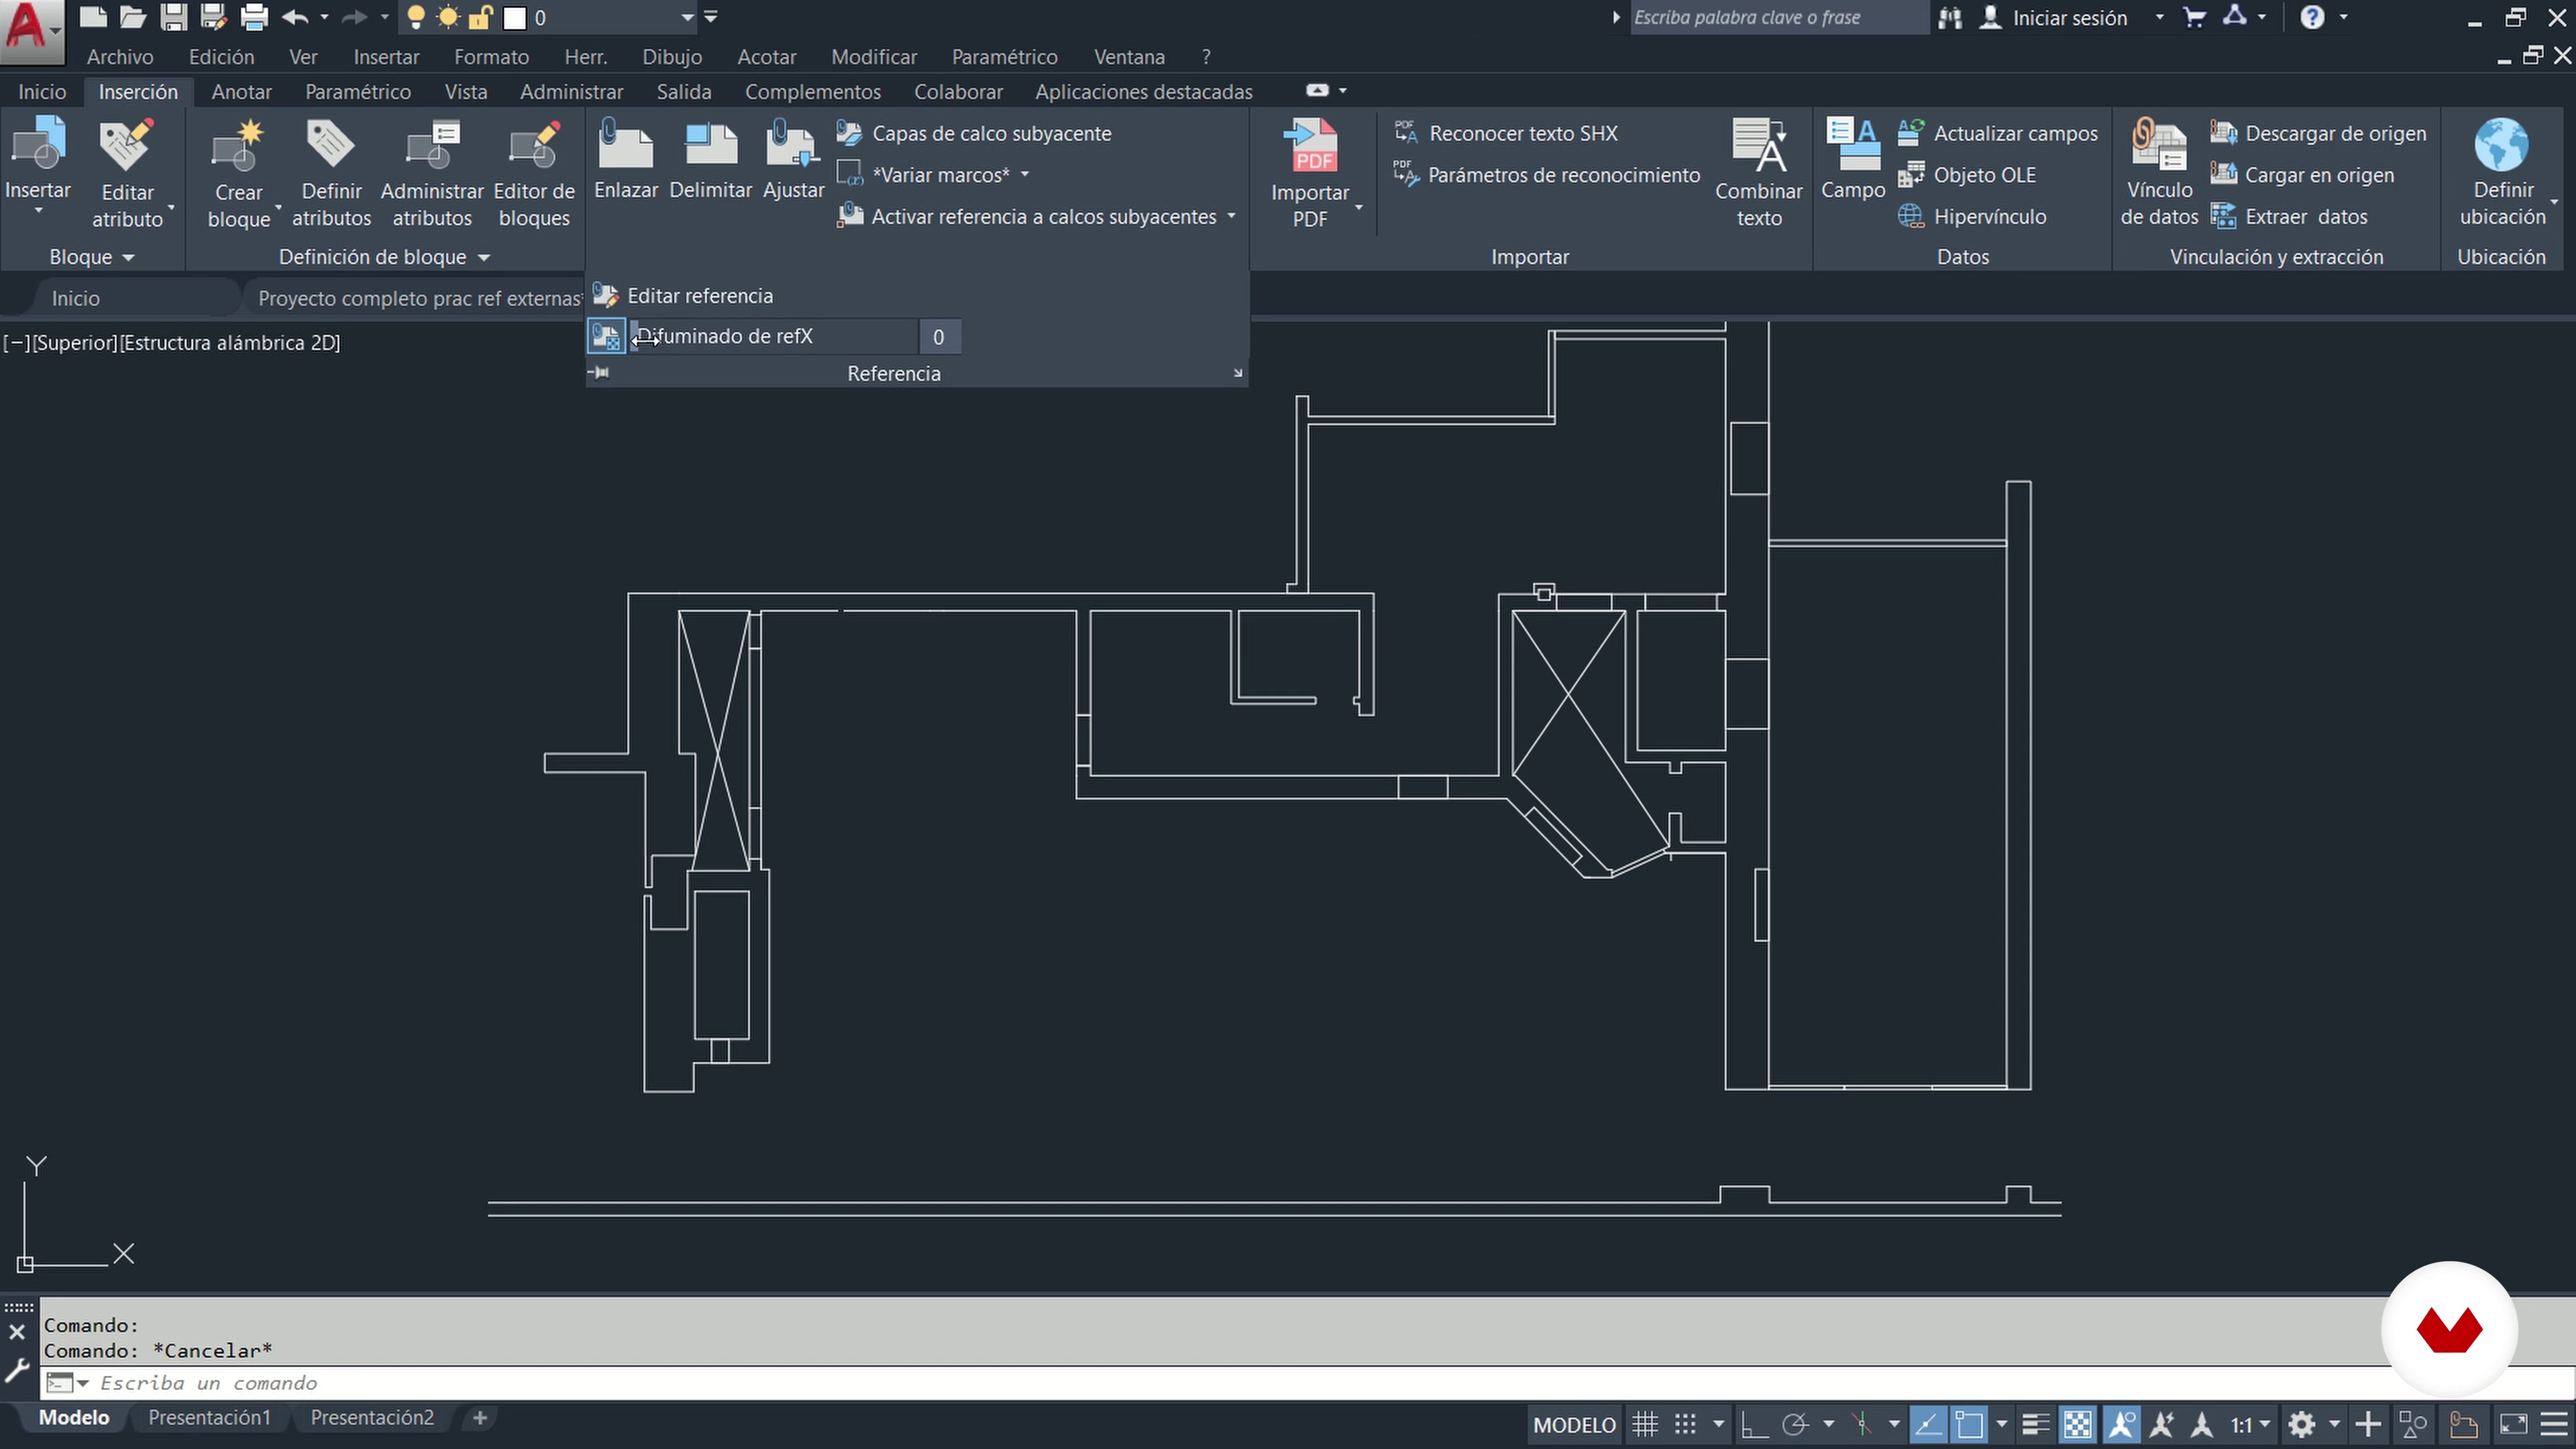Save the drawing with the Save icon
The width and height of the screenshot is (2576, 1449).
(x=174, y=17)
